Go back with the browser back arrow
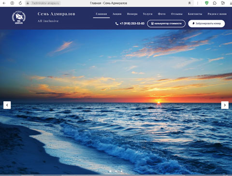232x176 pixels. [x=4, y=3]
